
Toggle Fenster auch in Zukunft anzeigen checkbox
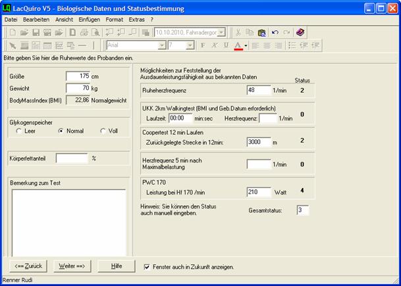147,267
